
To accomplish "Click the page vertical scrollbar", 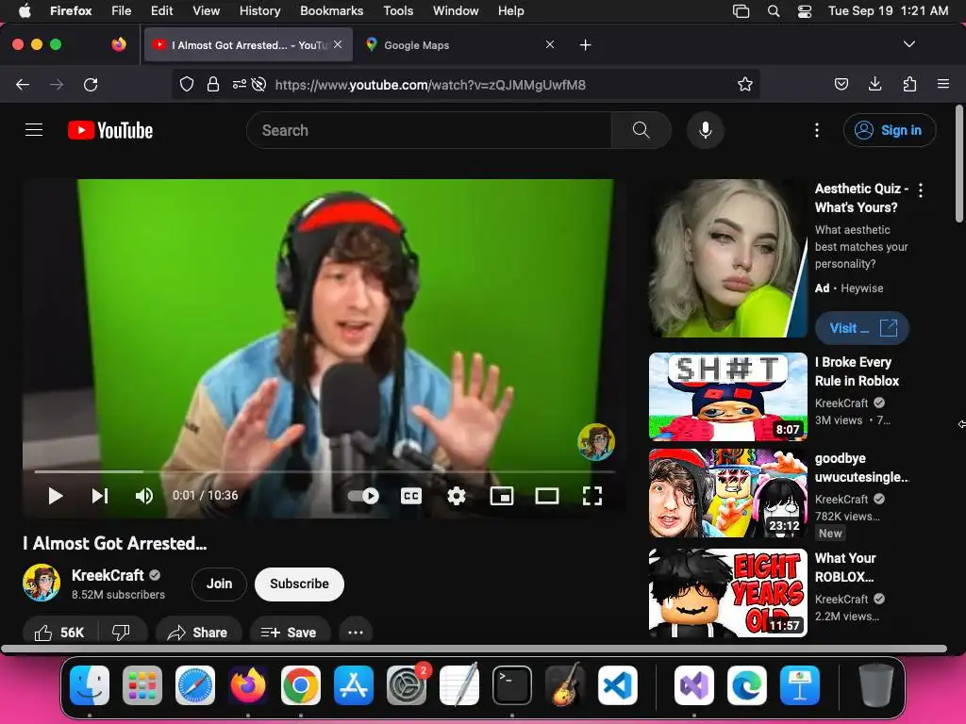I will click(x=959, y=163).
